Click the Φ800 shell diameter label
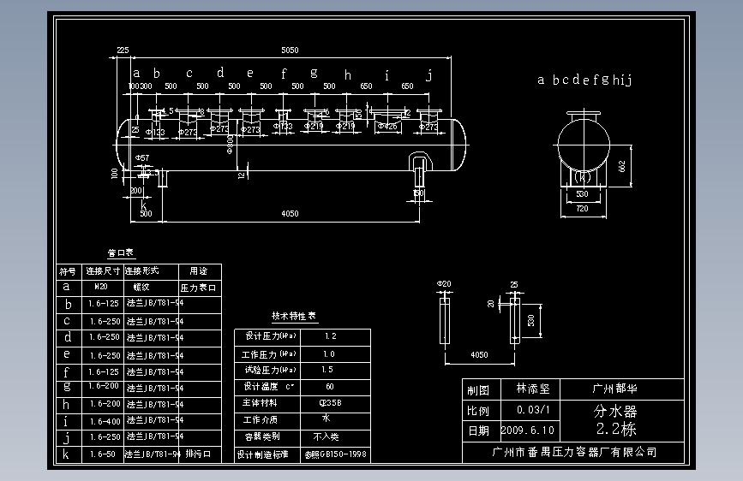Screen dimensions: 743x481 [x=230, y=145]
